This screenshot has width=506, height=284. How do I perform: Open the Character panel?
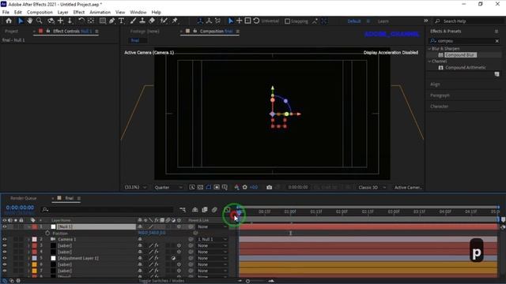440,106
